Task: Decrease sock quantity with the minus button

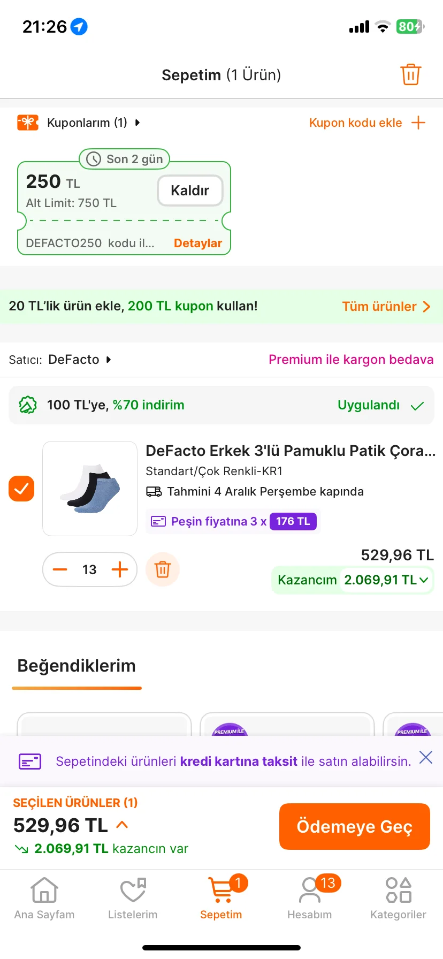Action: (x=60, y=569)
